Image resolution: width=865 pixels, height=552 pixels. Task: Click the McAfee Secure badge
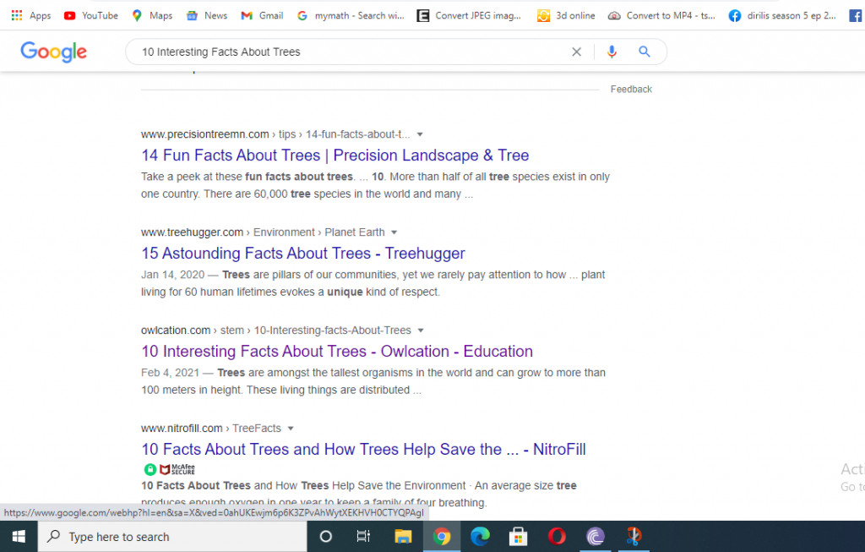pos(177,469)
